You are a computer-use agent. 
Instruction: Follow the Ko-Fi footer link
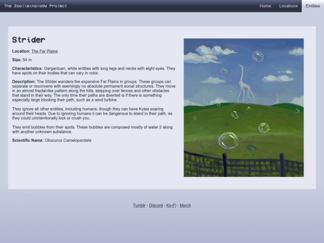click(171, 205)
